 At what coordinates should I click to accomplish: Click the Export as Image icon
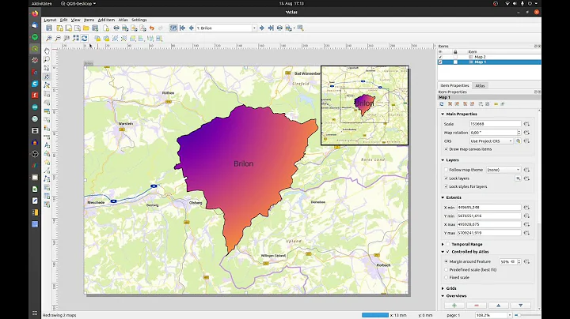coord(125,28)
